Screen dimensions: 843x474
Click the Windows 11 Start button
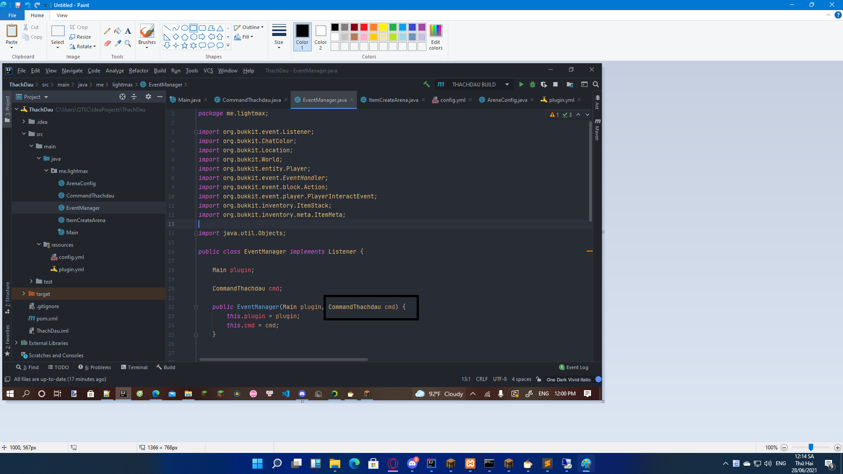257,463
